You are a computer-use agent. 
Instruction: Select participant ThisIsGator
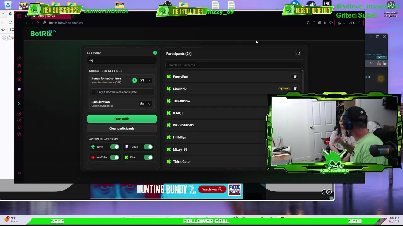tap(182, 162)
